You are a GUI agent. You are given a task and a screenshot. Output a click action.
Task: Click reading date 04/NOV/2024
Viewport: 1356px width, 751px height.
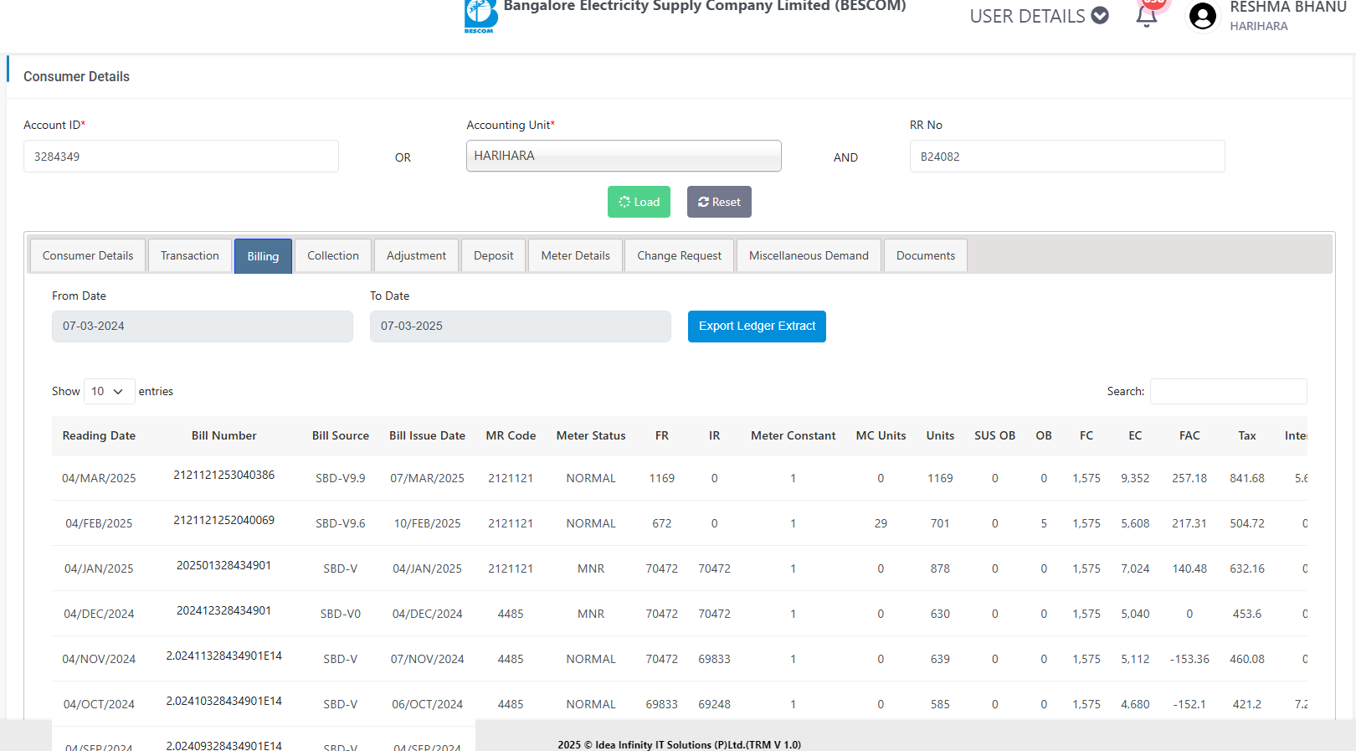99,659
